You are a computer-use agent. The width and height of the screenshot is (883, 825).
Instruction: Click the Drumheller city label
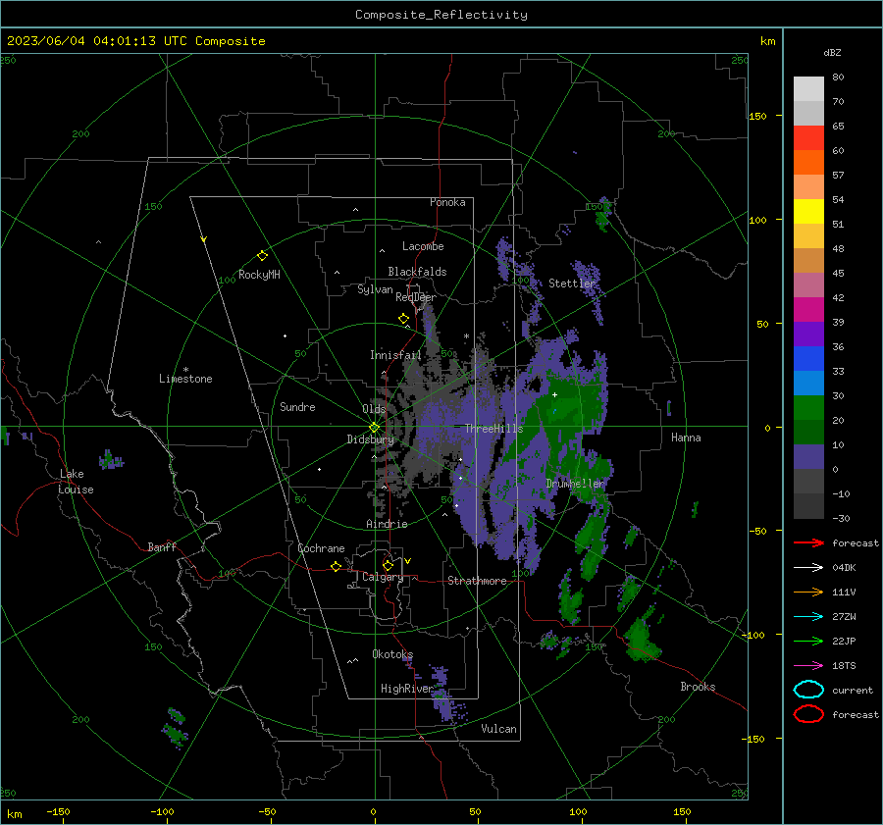(x=575, y=484)
